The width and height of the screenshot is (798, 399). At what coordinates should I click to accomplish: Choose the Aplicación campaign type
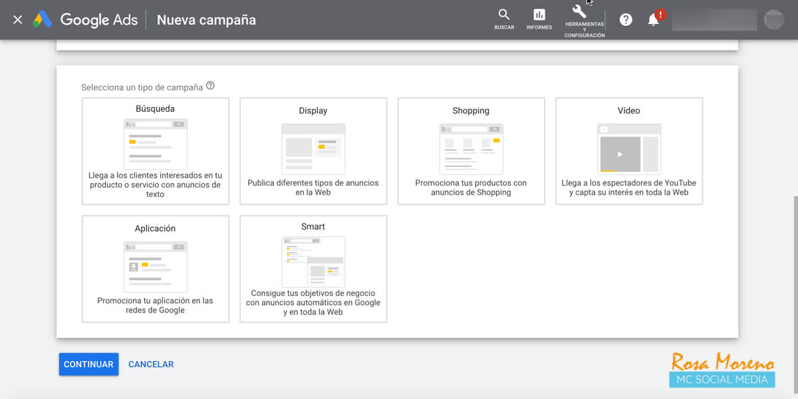155,269
